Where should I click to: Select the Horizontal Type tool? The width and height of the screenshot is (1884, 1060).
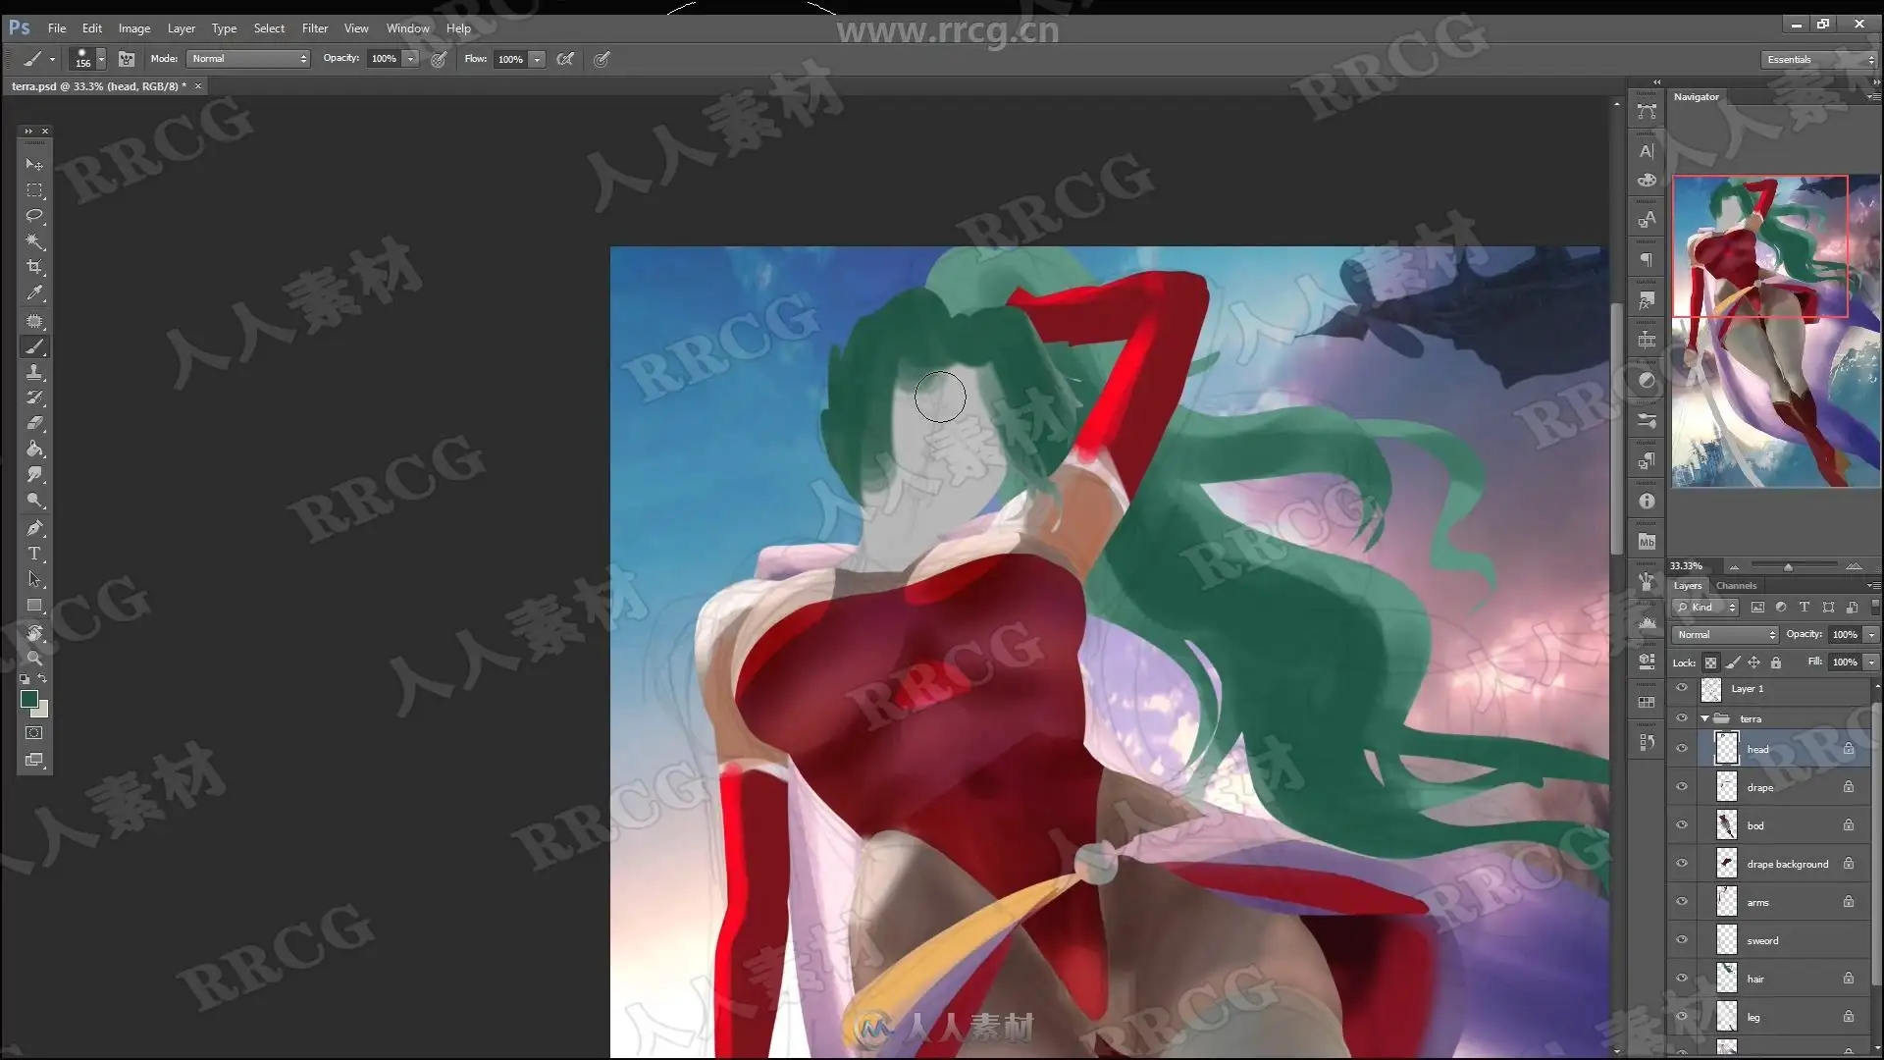pyautogui.click(x=34, y=554)
